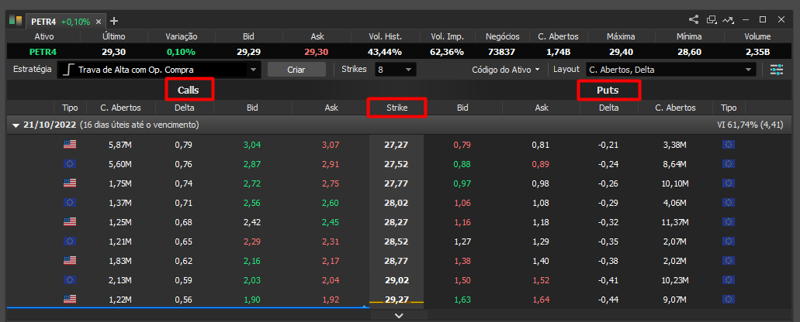Expand more strikes with bottom chevron

point(399,316)
